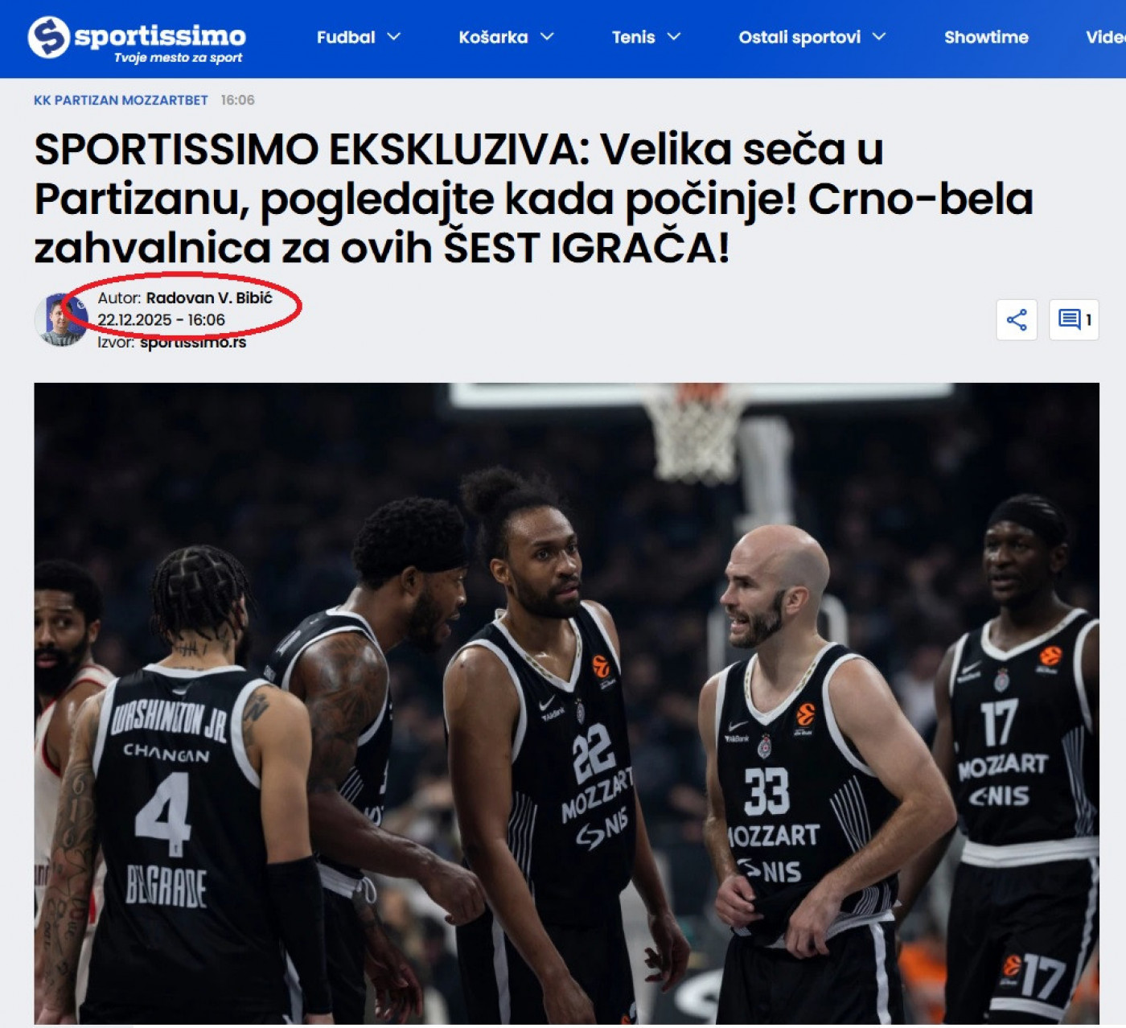
Task: Select the Košarka menu label
Action: [x=493, y=37]
